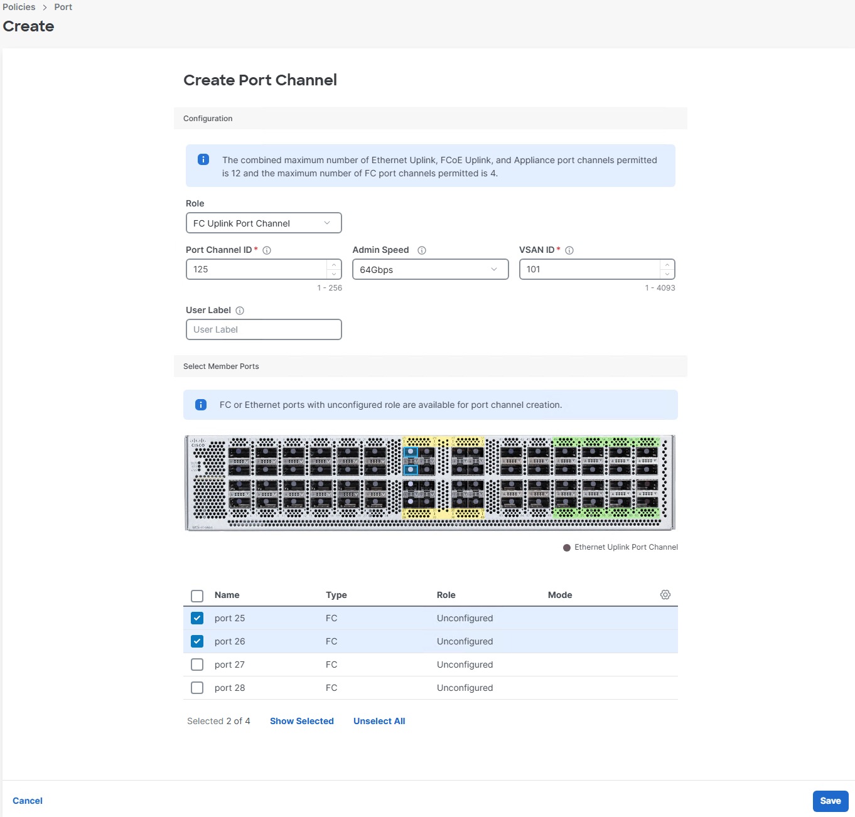Open the User Label info icon
Viewport: 855px width, 817px height.
point(240,311)
